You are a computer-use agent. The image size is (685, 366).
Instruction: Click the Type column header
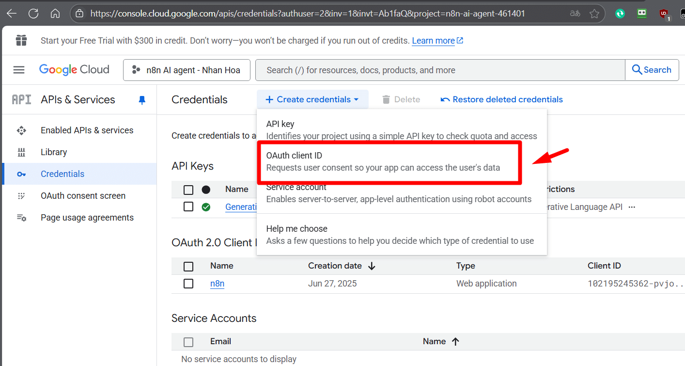(466, 266)
